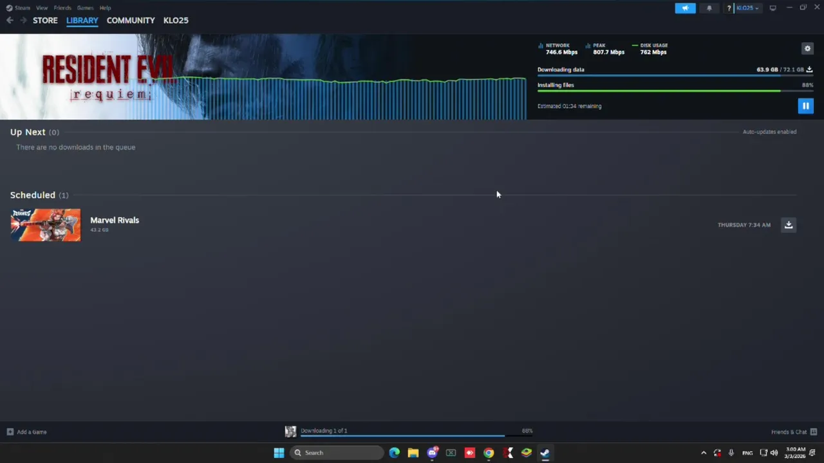The height and width of the screenshot is (463, 824).
Task: Switch to Big Picture mode icon
Action: coord(772,8)
